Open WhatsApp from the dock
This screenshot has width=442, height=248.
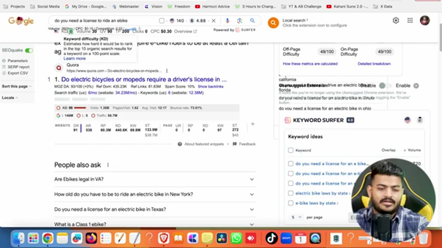tap(236, 238)
